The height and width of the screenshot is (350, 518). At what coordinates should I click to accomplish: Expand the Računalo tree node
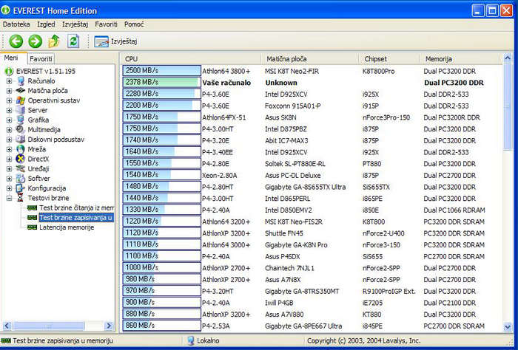10,80
